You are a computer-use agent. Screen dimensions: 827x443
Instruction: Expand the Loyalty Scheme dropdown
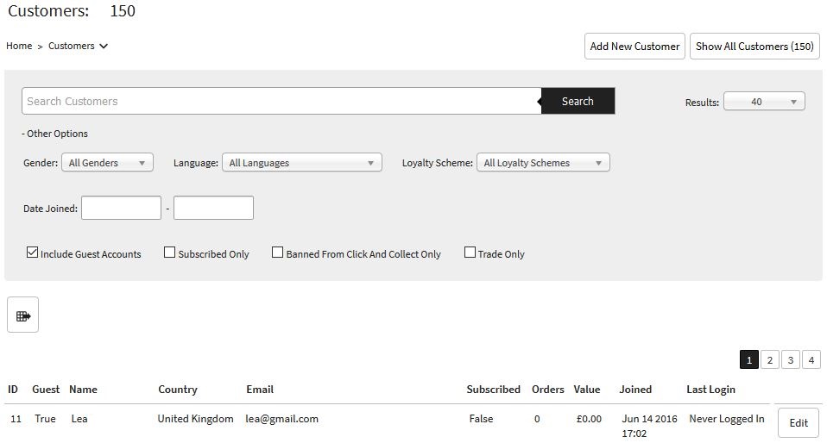click(543, 162)
